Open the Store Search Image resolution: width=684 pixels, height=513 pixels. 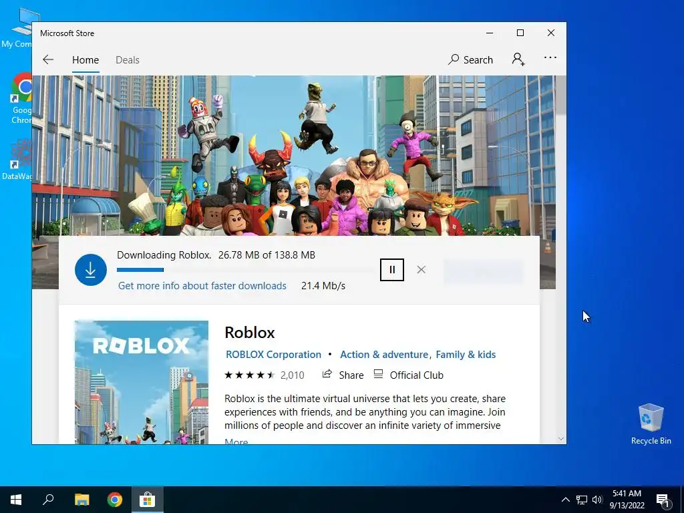coord(470,59)
